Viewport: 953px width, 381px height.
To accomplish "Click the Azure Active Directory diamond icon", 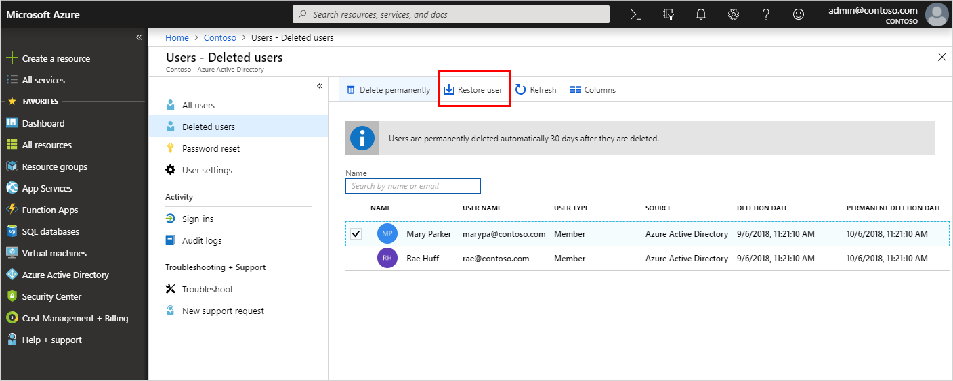I will tap(12, 275).
